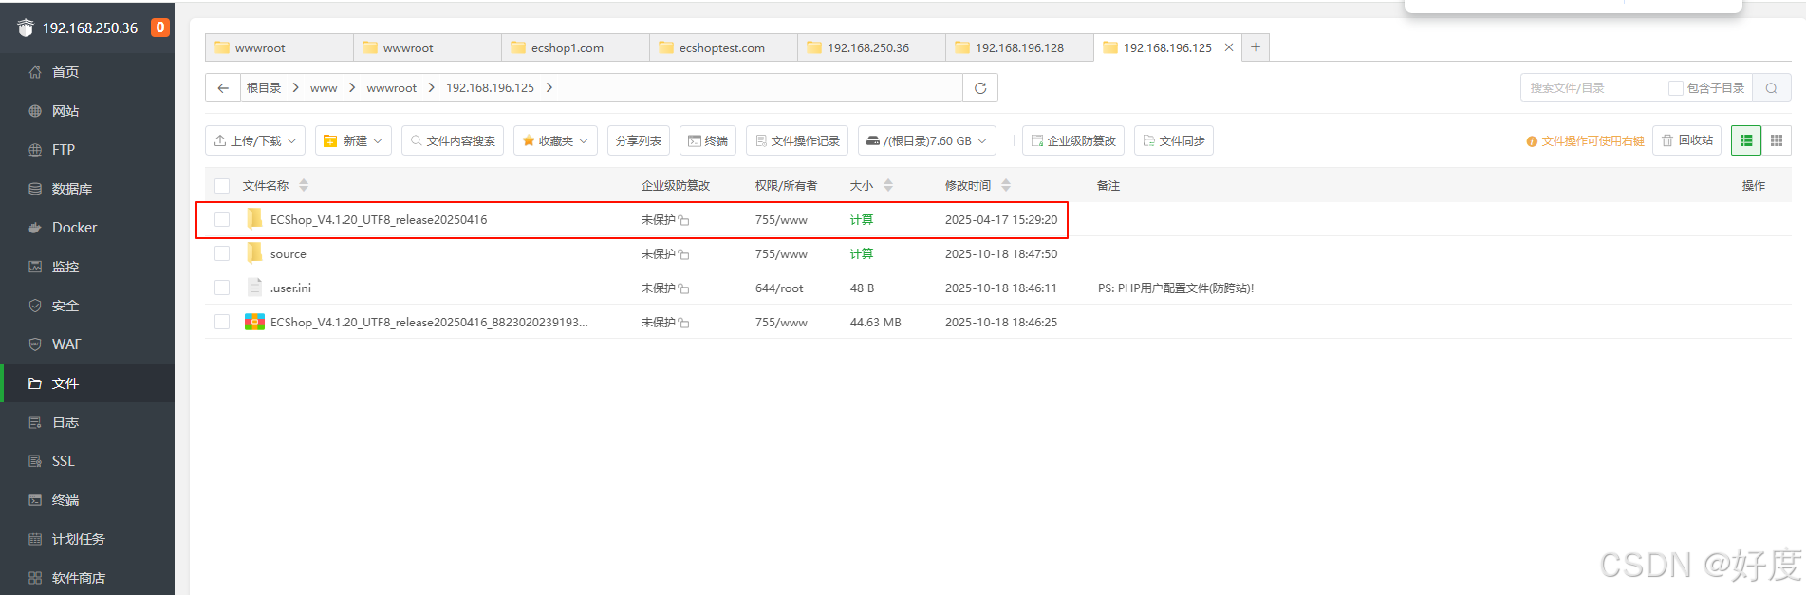This screenshot has height=595, width=1806.
Task: Click 计算 for ECShop_V4.1.20 folder
Action: 862,219
